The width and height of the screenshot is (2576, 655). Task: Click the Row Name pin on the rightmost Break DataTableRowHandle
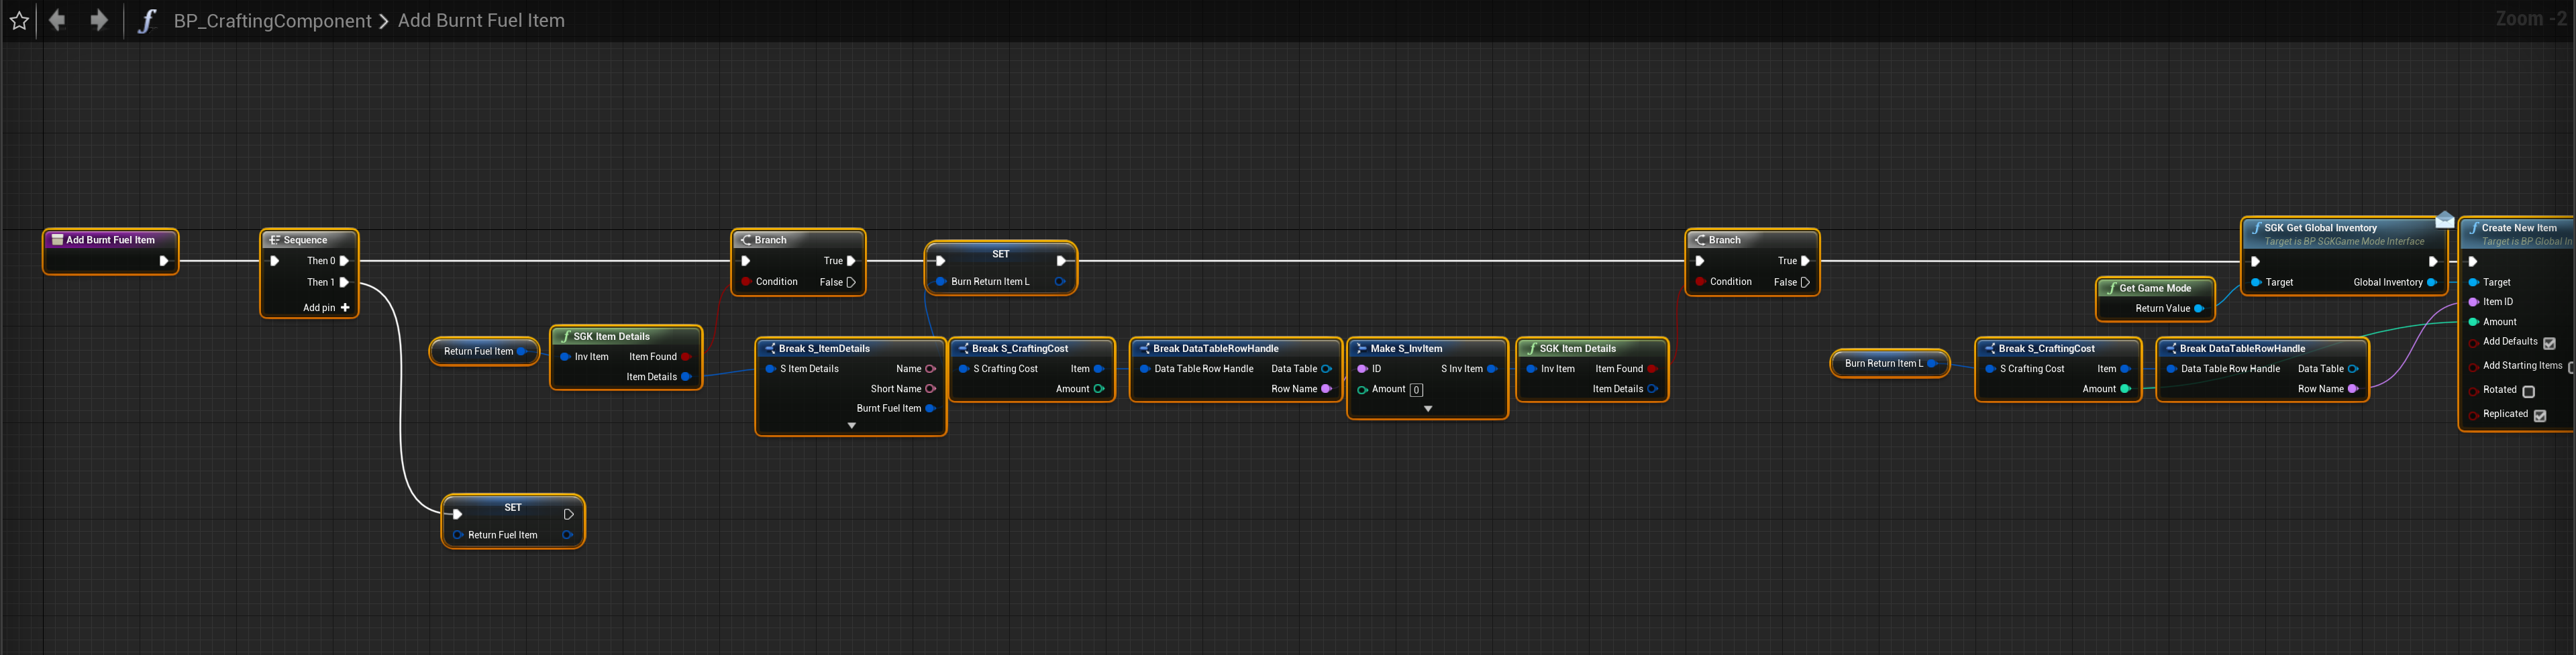[x=2352, y=390]
